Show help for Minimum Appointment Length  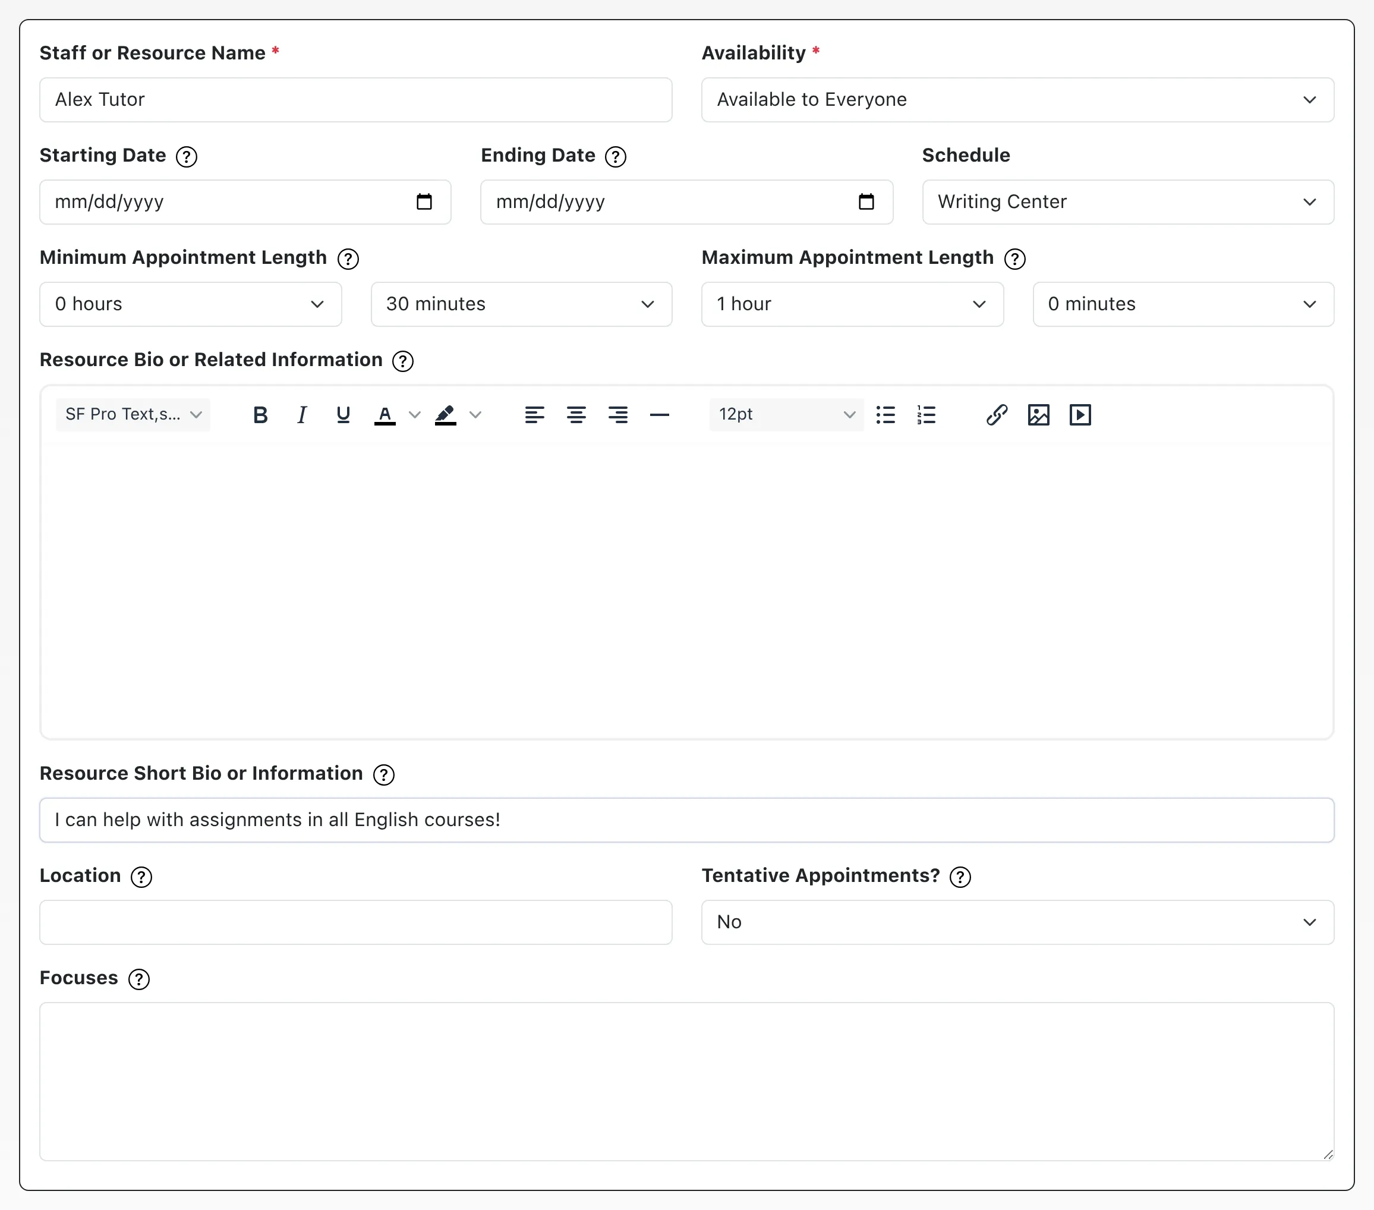coord(348,259)
